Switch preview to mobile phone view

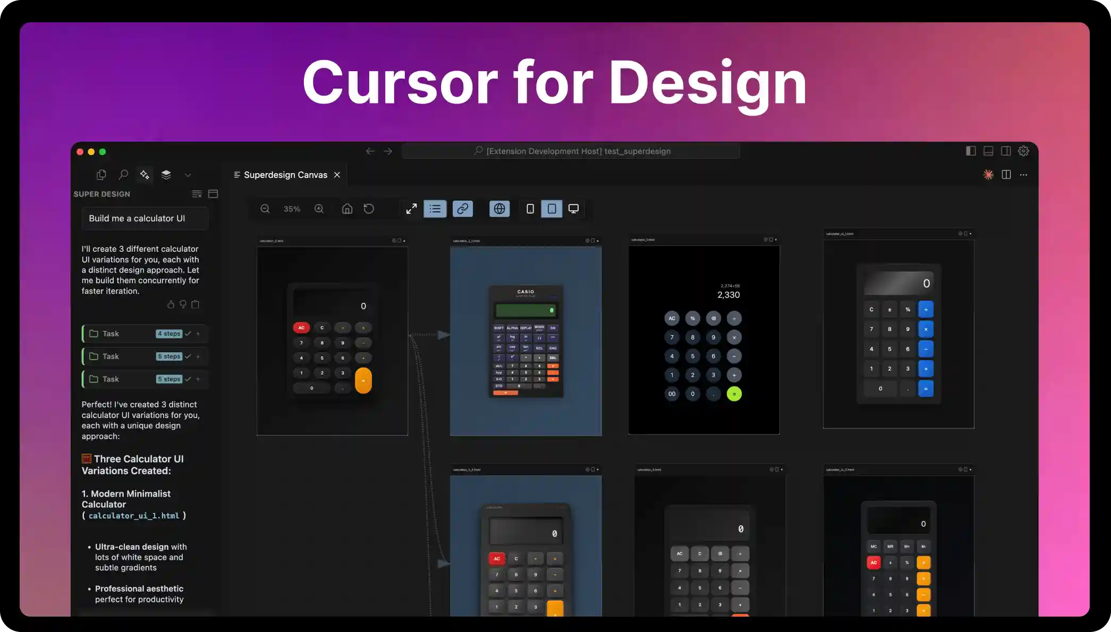pos(530,209)
